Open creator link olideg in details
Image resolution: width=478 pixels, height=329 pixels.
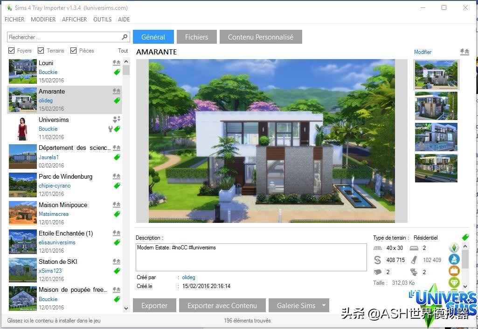coord(188,277)
